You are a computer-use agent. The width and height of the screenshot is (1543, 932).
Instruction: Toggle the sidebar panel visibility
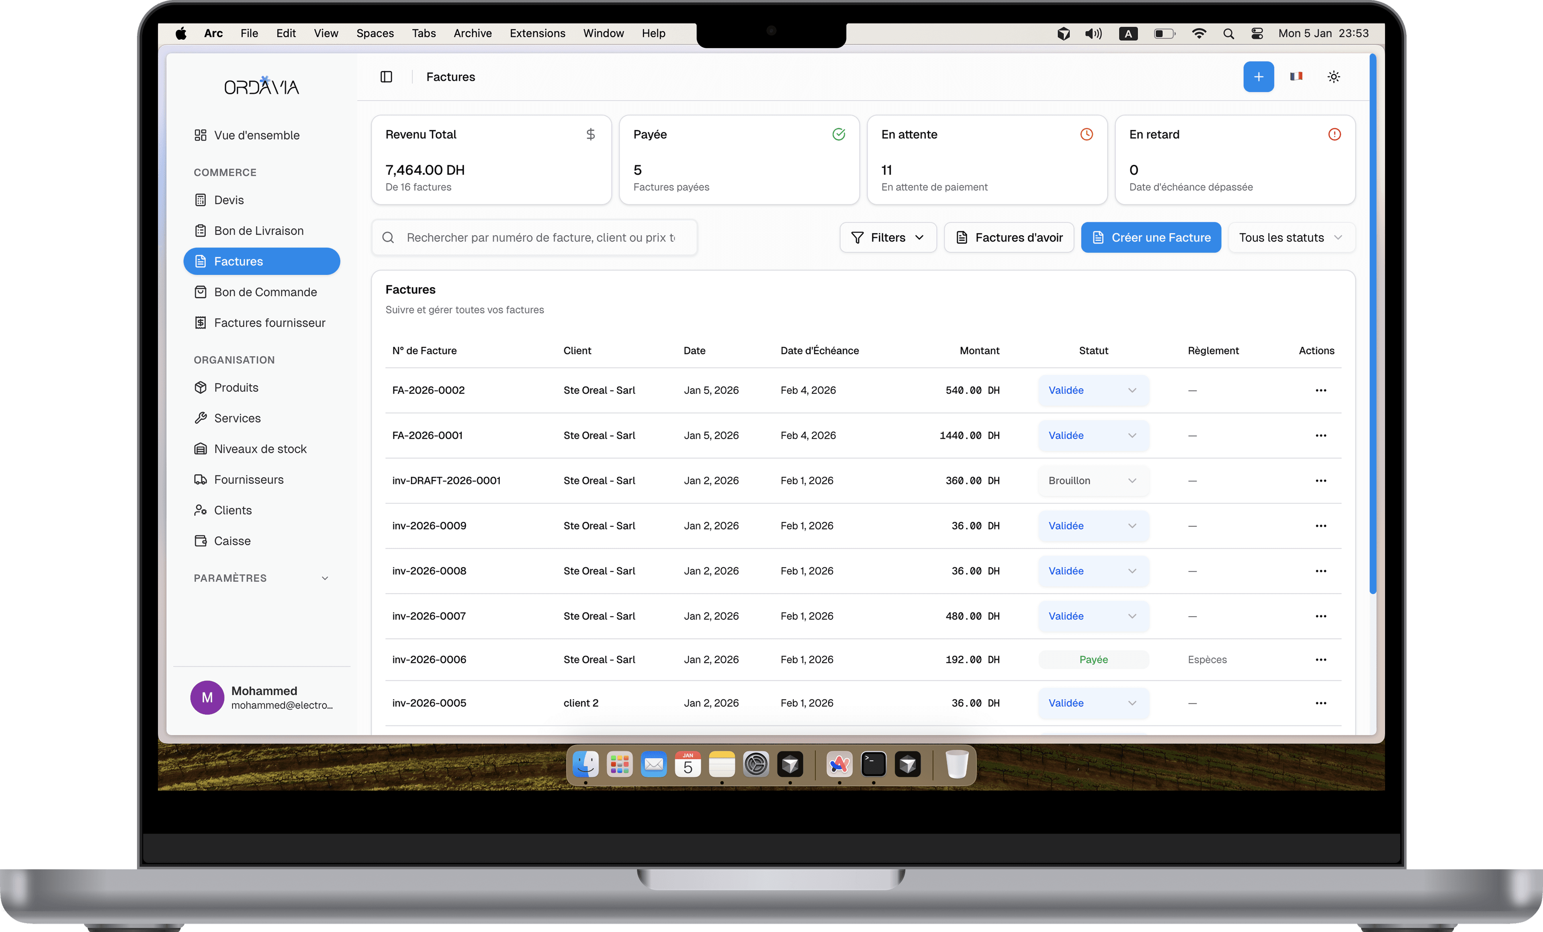(387, 76)
